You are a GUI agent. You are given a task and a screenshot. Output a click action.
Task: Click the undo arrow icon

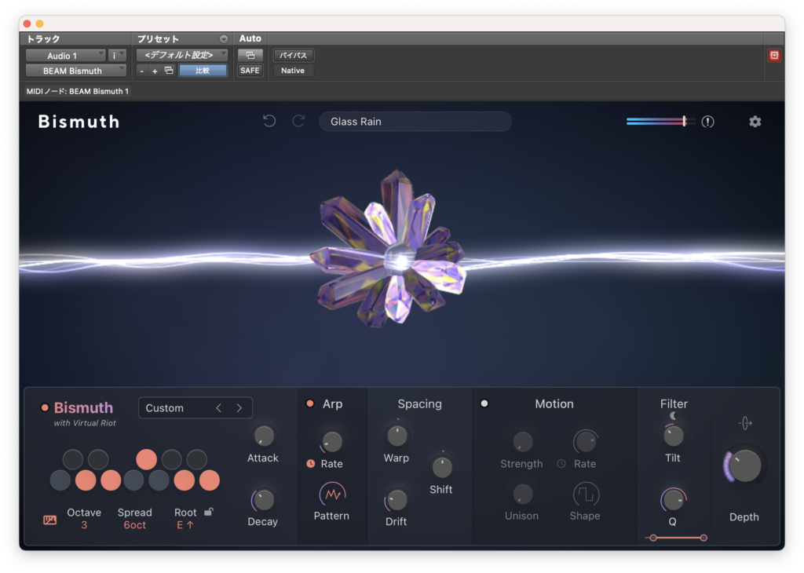pyautogui.click(x=269, y=121)
